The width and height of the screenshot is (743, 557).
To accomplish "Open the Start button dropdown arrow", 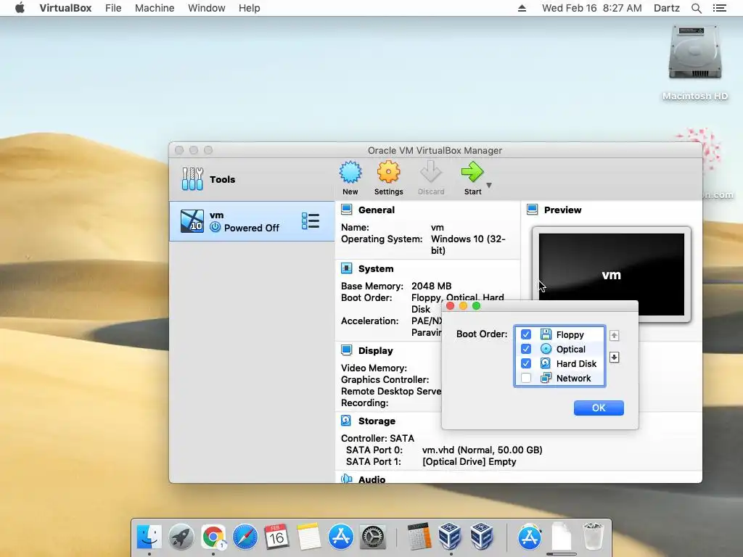I will 489,185.
